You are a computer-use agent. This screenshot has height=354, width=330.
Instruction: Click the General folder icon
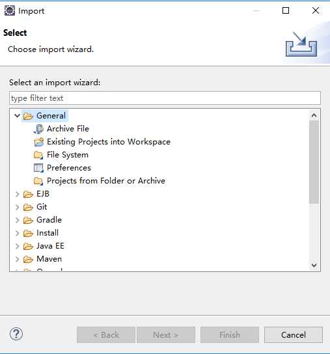(x=28, y=116)
